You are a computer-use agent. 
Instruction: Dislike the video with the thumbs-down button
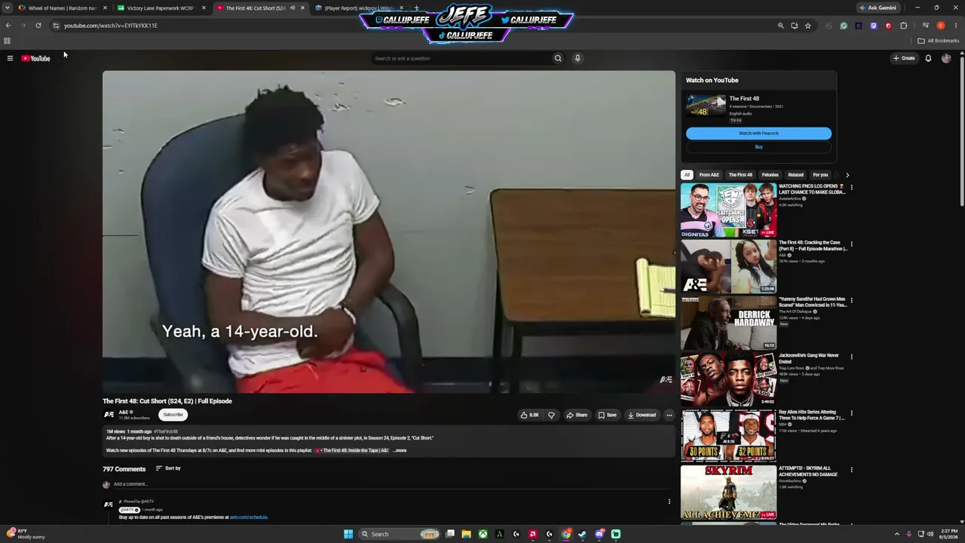click(x=552, y=415)
